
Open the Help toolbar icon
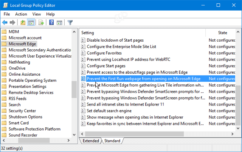coord(51,23)
